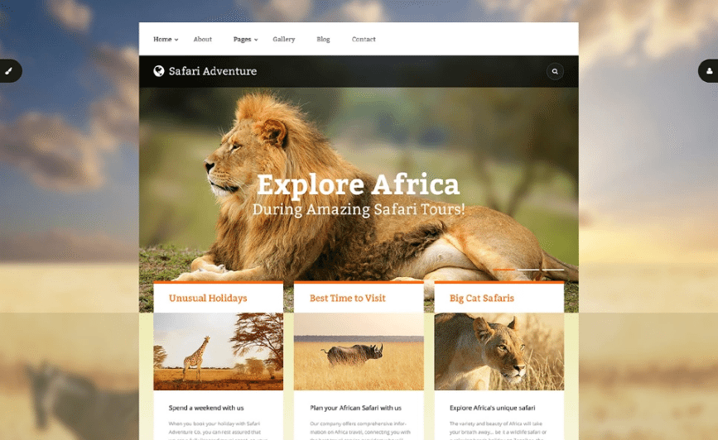Navigate to the Contact page
This screenshot has height=440, width=718.
point(364,40)
